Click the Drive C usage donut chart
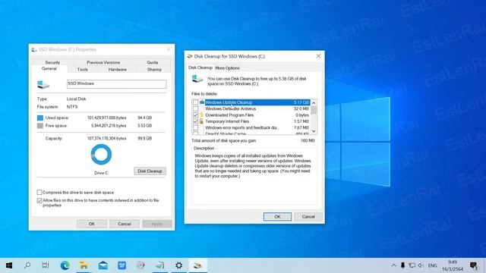The width and height of the screenshot is (486, 273). tap(101, 154)
